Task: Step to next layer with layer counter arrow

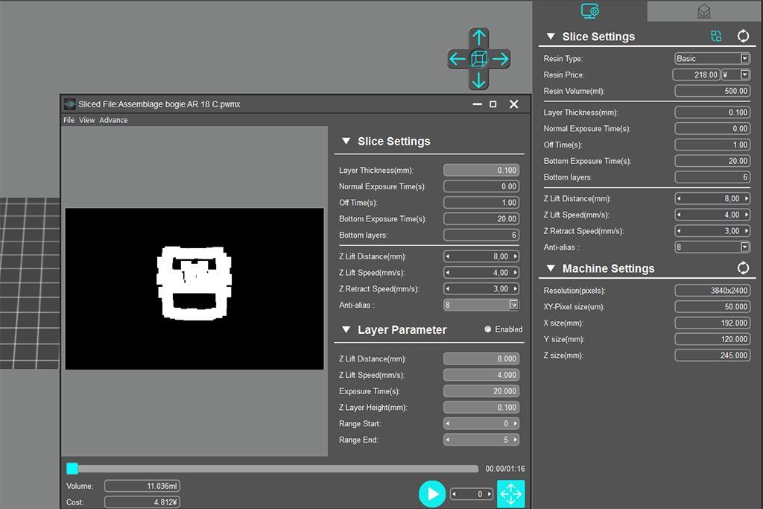Action: coord(489,494)
